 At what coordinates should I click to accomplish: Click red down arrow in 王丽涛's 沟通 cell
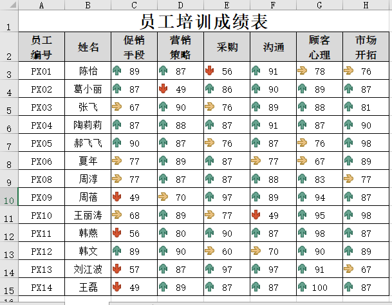coord(256,214)
